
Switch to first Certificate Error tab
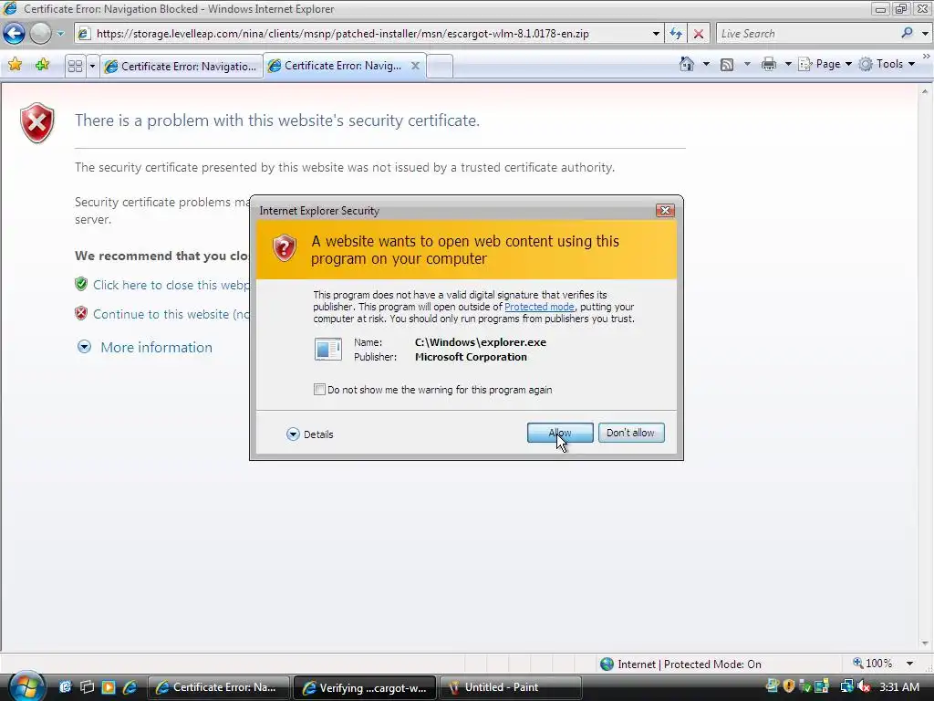pyautogui.click(x=181, y=66)
